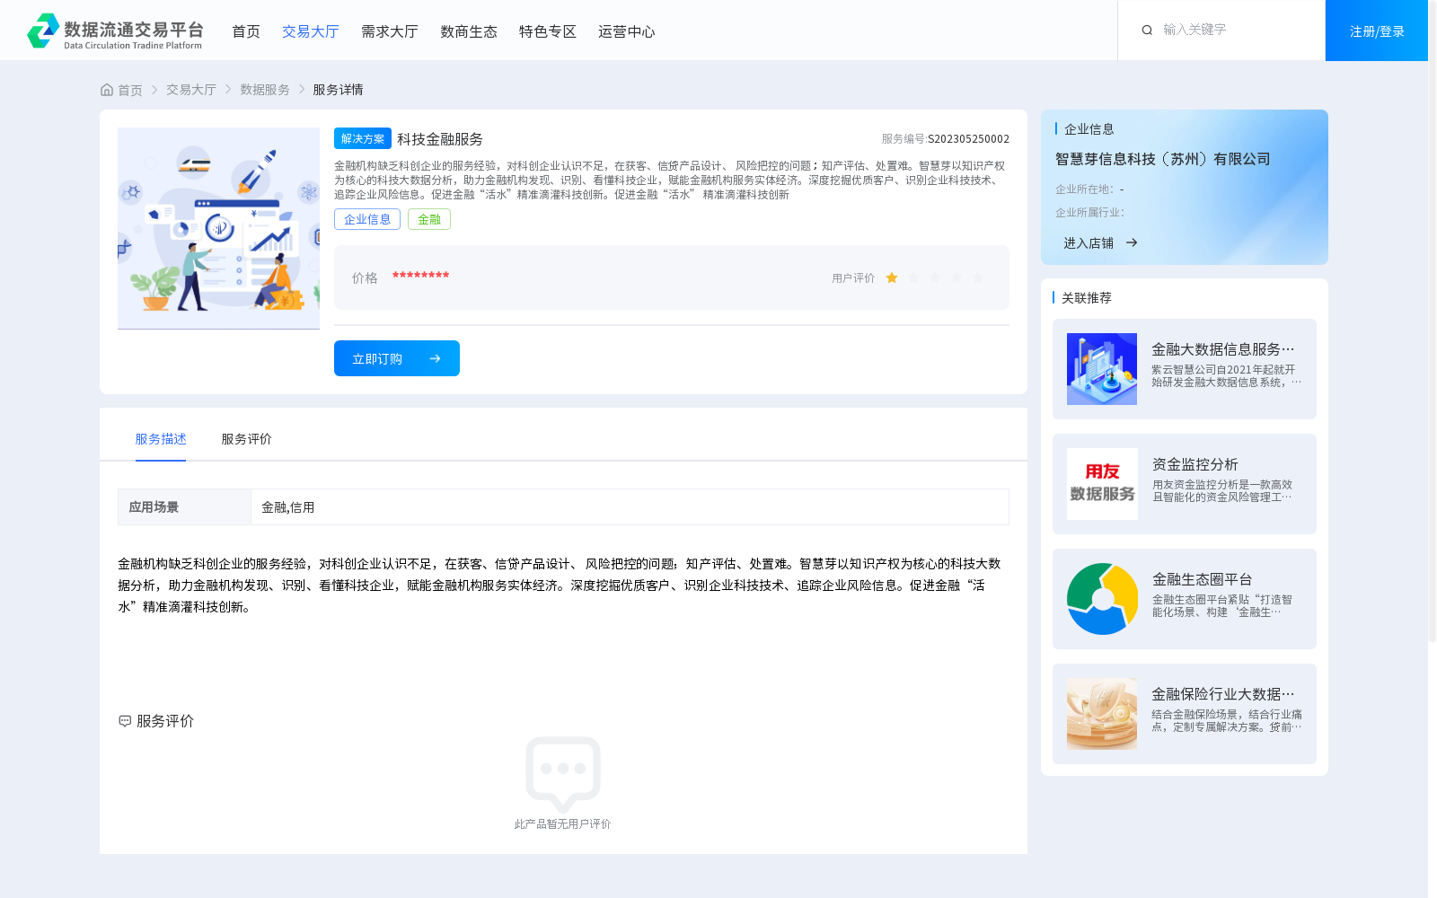The image size is (1437, 898).
Task: Click the 金融生态圈平台 title
Action: coord(1203,579)
